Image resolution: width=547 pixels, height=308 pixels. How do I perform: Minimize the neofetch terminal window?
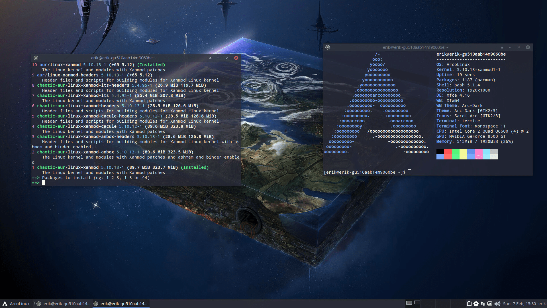pyautogui.click(x=510, y=47)
